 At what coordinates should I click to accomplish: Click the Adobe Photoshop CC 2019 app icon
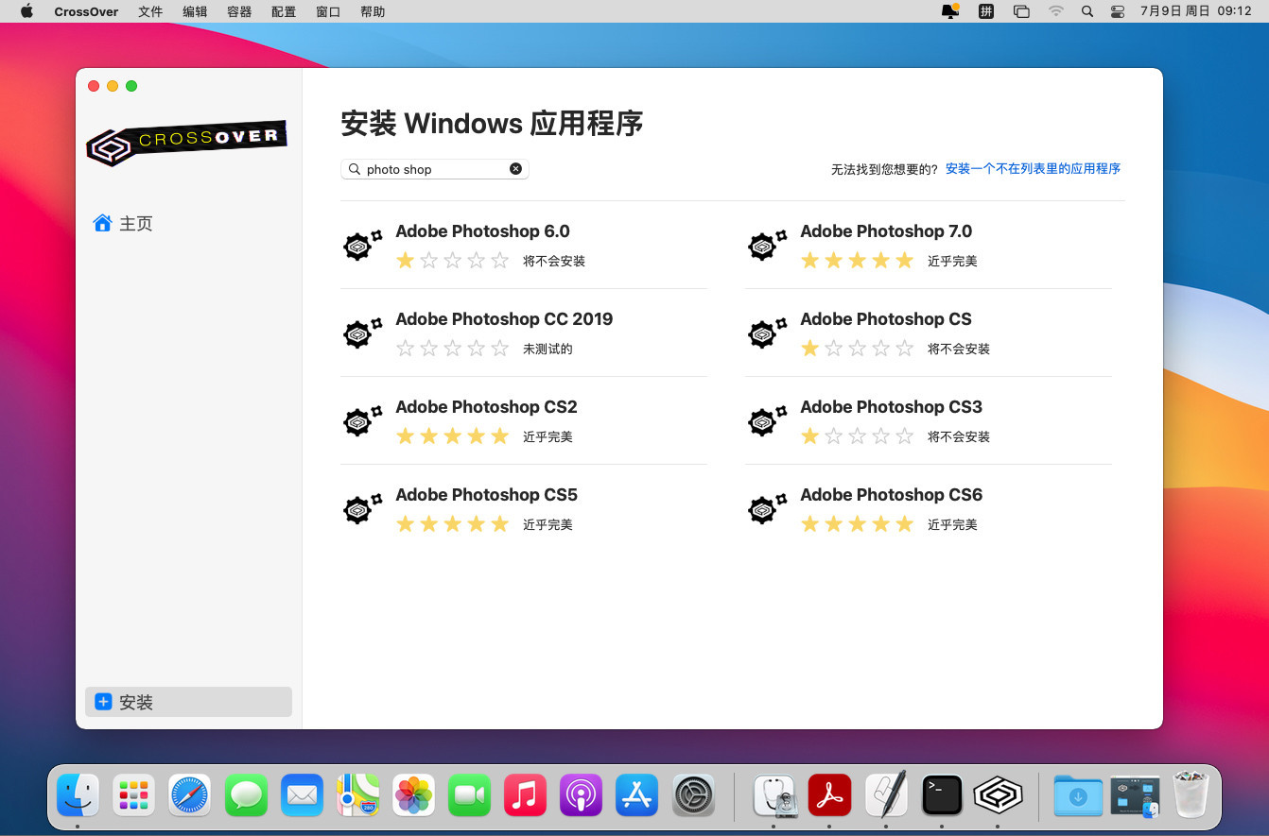click(x=362, y=333)
